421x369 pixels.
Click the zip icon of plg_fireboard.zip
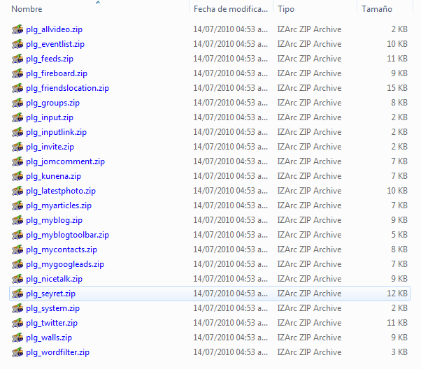point(17,73)
